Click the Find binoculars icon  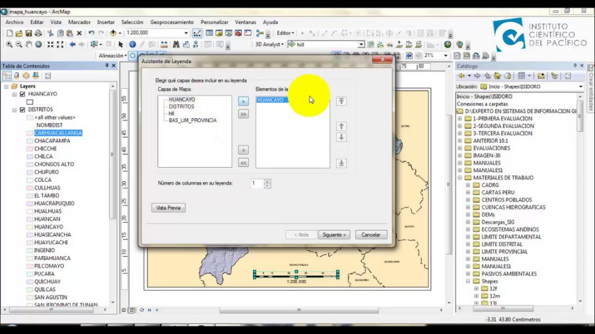click(176, 45)
